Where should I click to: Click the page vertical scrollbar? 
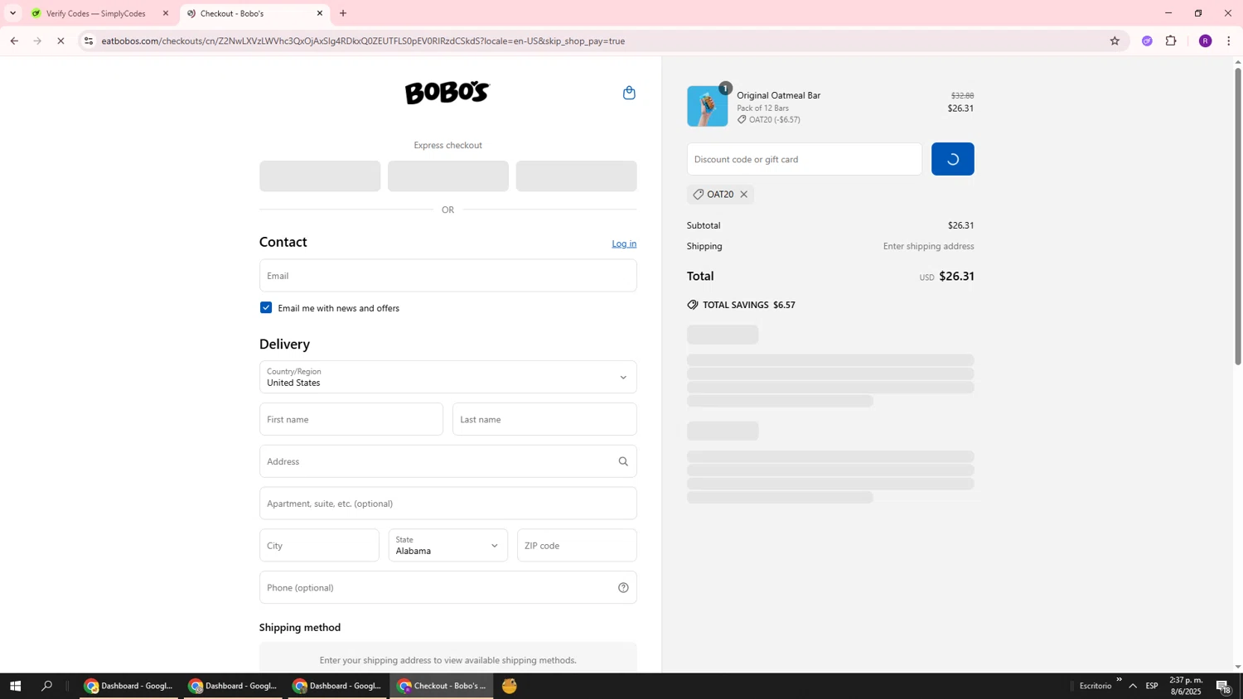pyautogui.click(x=1238, y=215)
